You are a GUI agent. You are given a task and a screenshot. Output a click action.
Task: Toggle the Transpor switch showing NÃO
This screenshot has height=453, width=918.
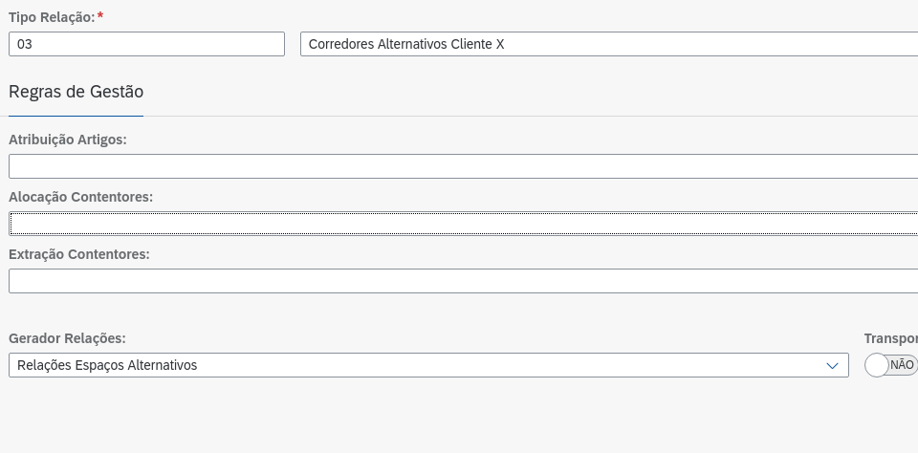click(891, 365)
